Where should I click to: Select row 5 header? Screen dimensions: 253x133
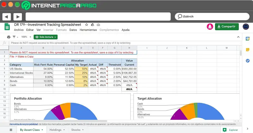4,69
